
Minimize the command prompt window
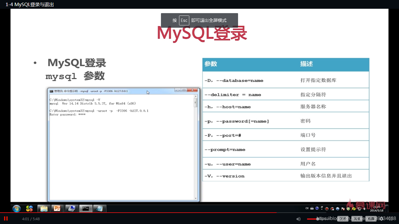click(x=177, y=90)
